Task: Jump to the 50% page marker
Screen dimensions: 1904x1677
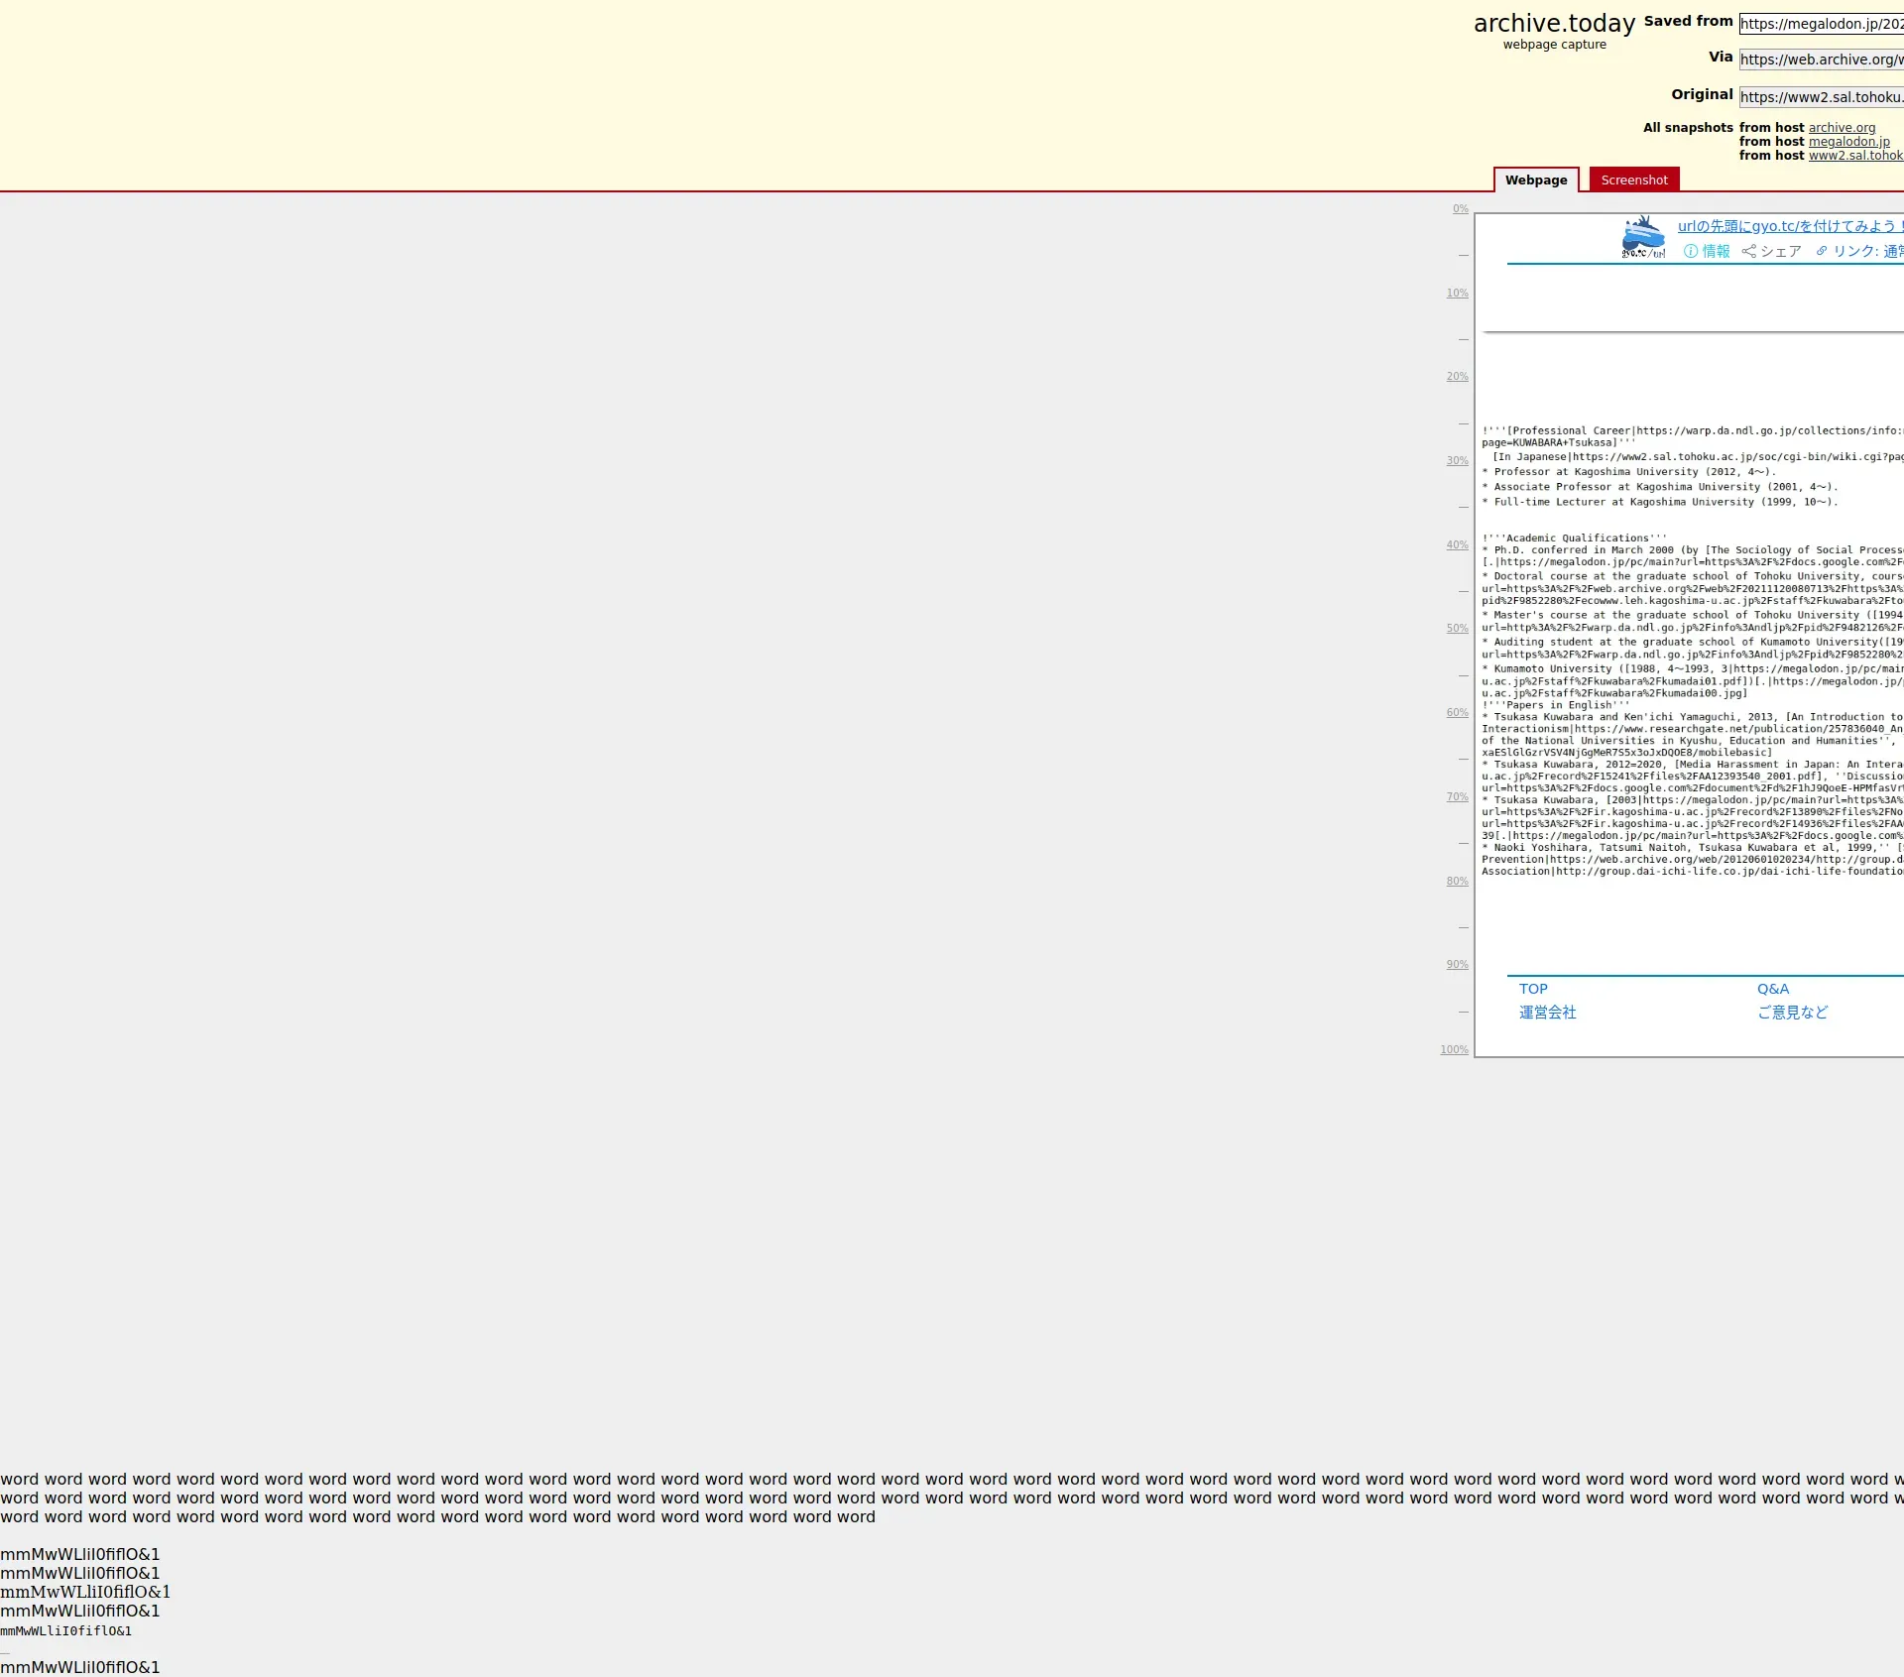Action: 1457,629
